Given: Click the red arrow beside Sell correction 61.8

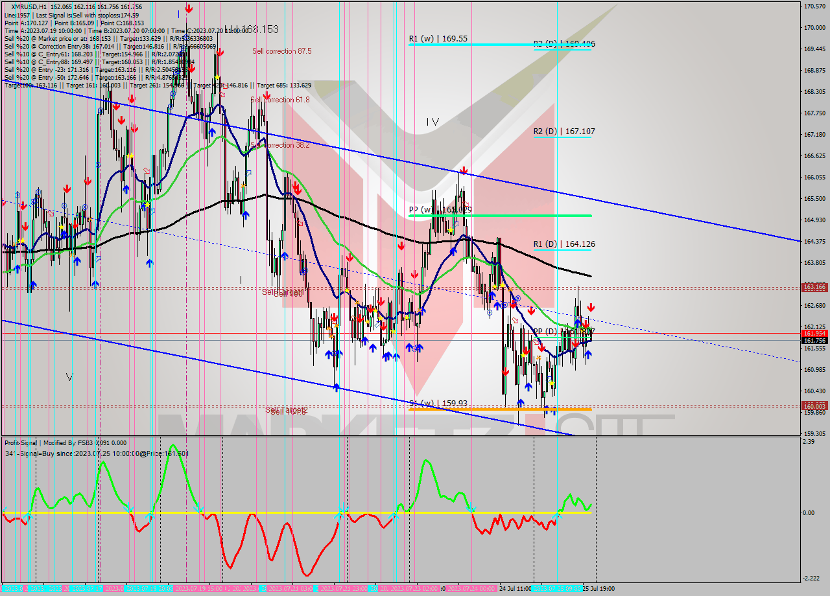Looking at the screenshot, I should pos(266,96).
